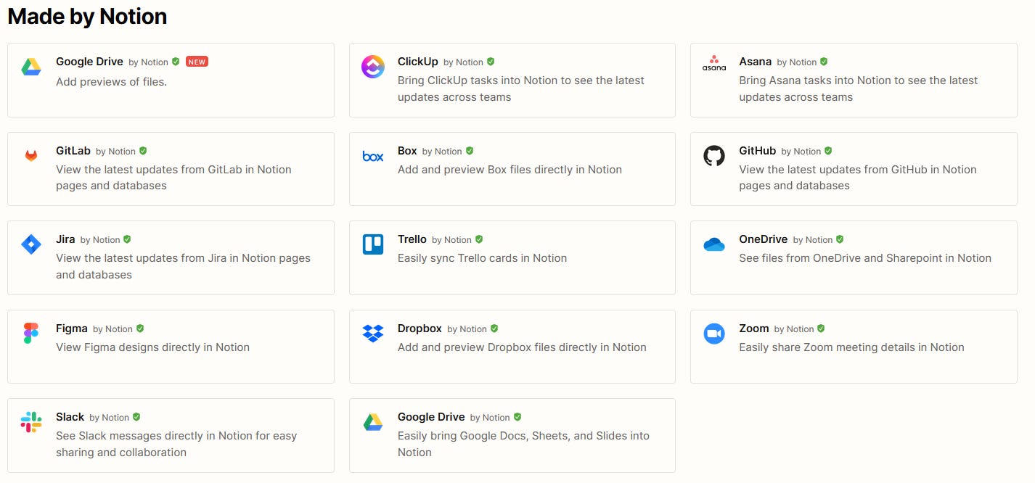Image resolution: width=1035 pixels, height=483 pixels.
Task: Click 'by Notion' label next to Zoom
Action: point(794,329)
